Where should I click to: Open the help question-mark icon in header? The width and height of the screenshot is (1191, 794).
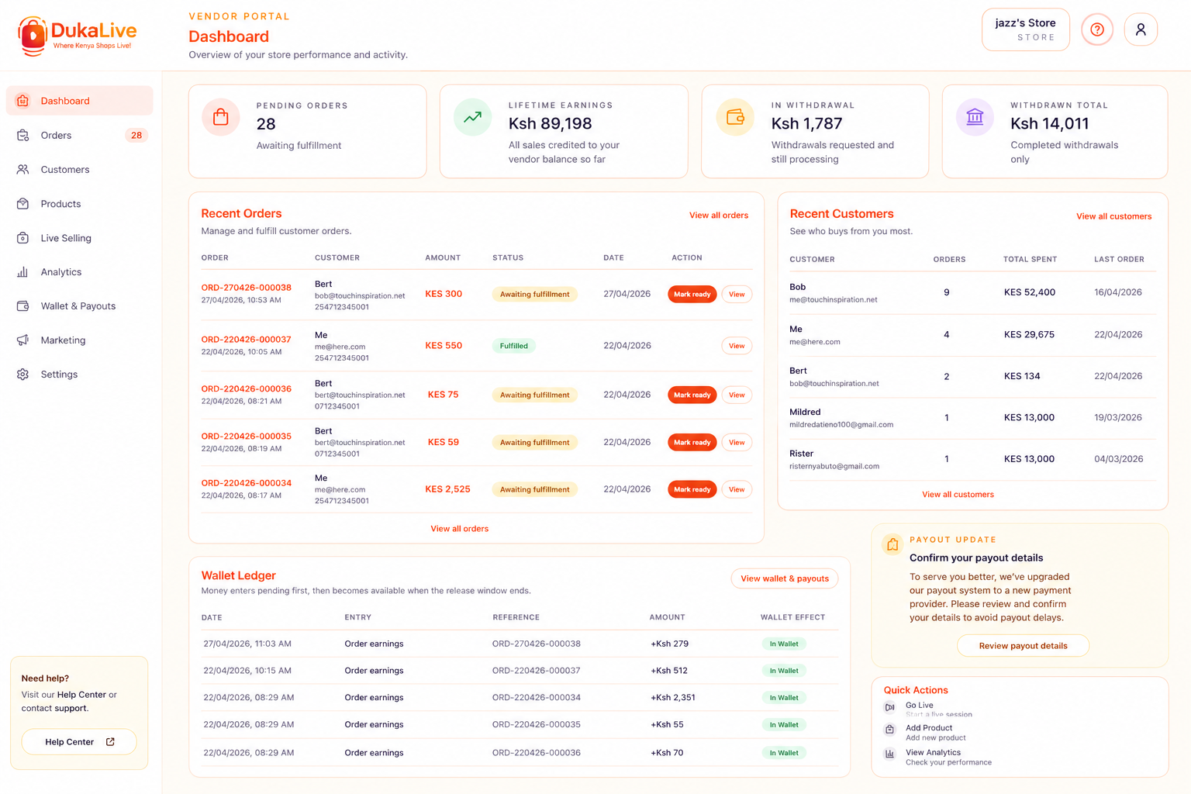pos(1097,29)
